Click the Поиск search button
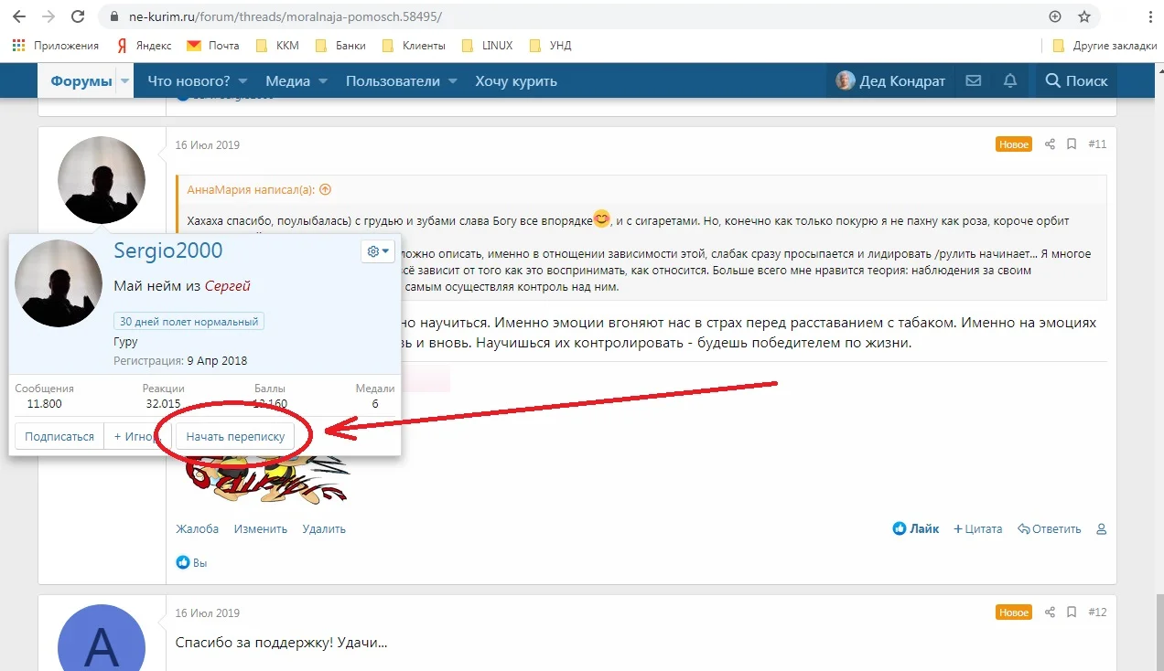This screenshot has width=1164, height=671. pos(1077,80)
